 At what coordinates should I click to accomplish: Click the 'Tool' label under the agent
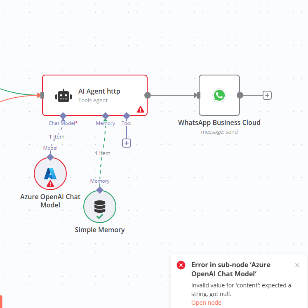pos(127,123)
